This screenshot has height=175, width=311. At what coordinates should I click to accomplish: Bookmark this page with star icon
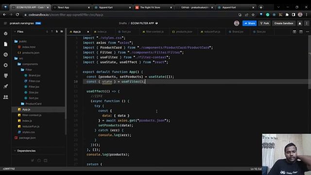click(253, 15)
